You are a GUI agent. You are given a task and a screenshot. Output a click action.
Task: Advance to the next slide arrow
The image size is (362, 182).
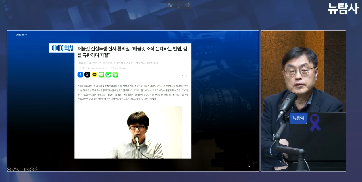click(36, 169)
